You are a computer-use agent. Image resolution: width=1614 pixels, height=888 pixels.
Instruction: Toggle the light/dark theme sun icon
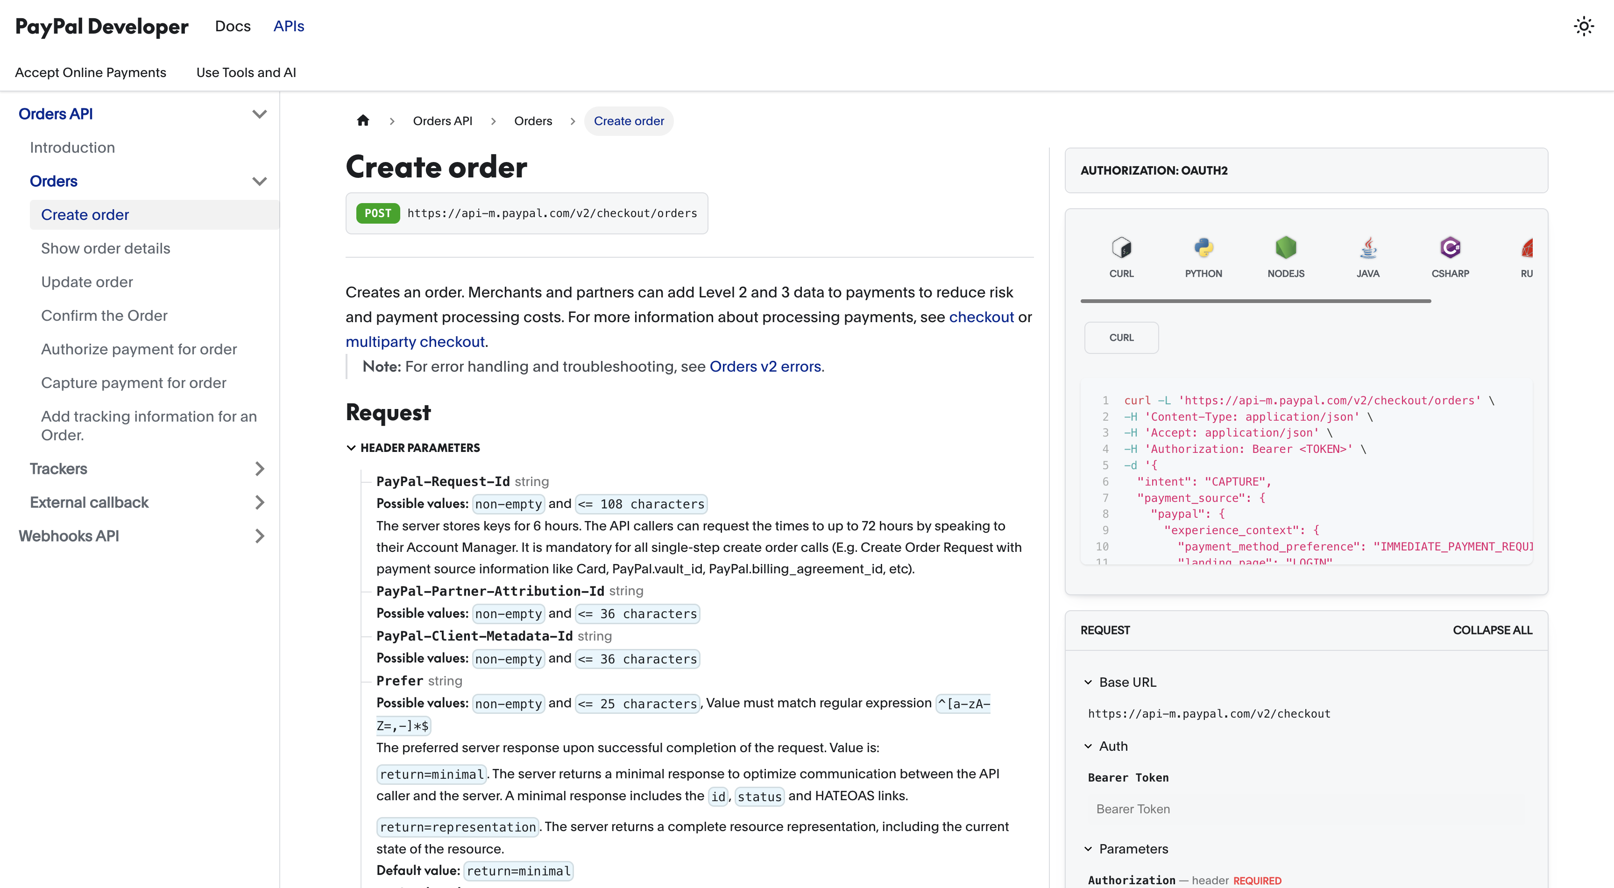[1583, 26]
